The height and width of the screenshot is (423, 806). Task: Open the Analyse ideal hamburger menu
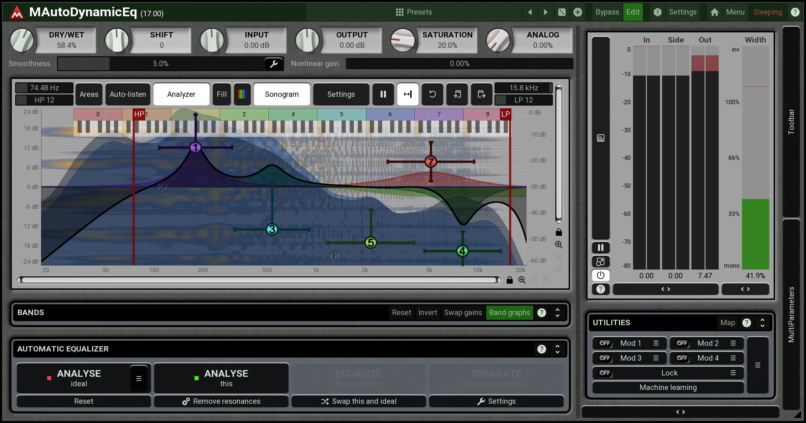139,378
